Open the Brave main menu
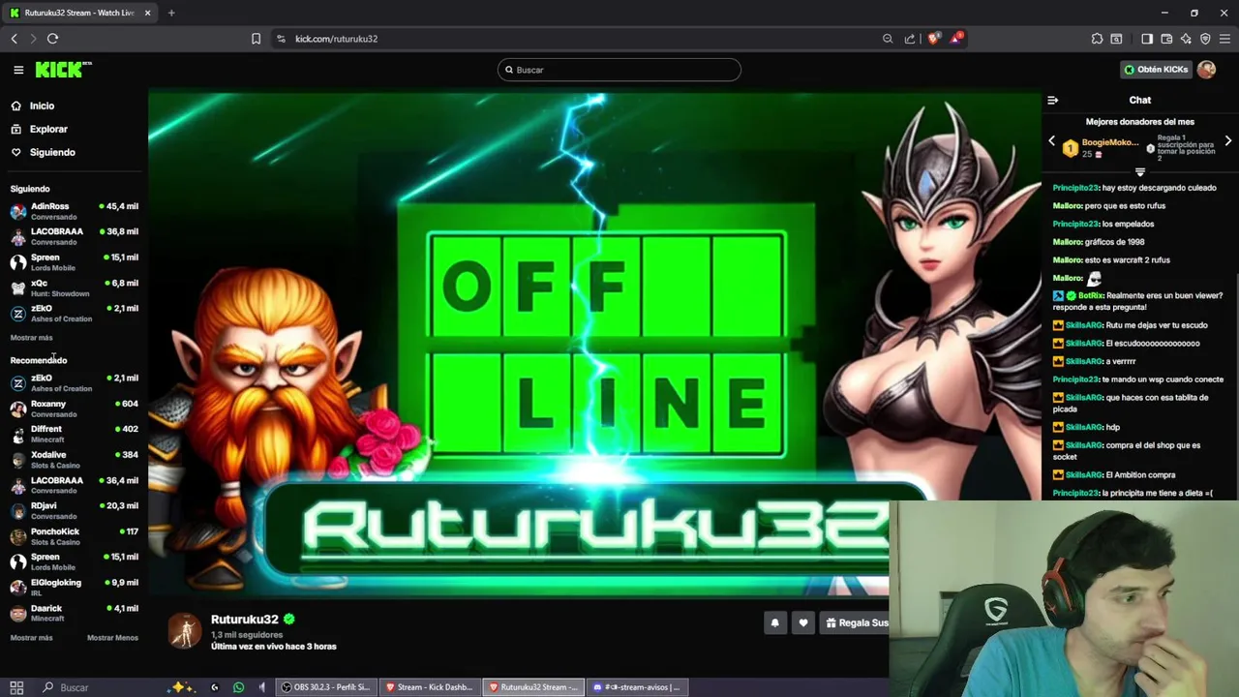 tap(1225, 39)
